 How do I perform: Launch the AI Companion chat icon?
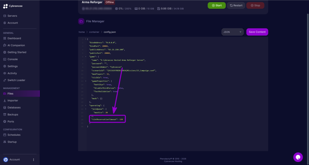[5, 45]
